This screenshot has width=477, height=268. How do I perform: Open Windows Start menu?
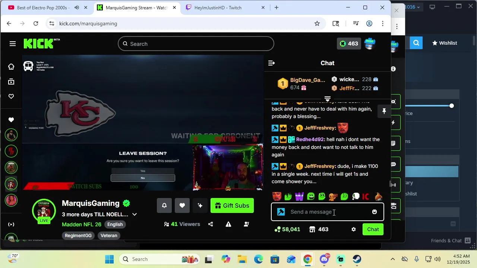coord(110,259)
